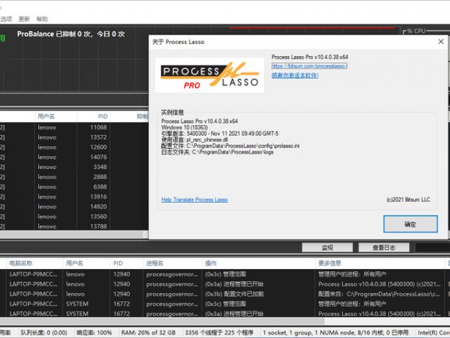
Task: Select lenovo log row with (0x3a) 进程管理已开始
Action: [225, 284]
